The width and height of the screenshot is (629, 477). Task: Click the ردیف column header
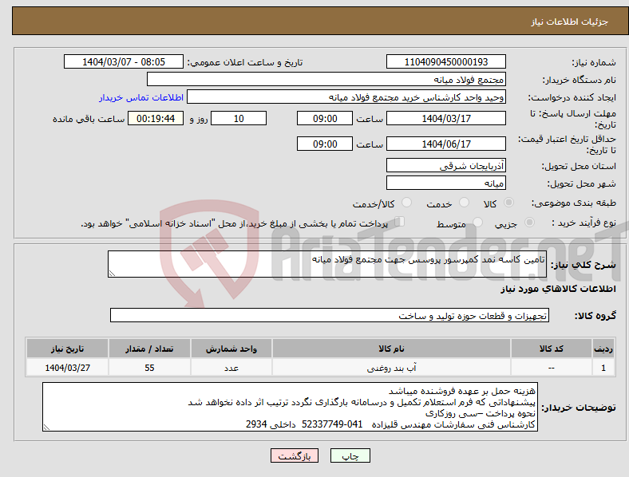pos(603,349)
